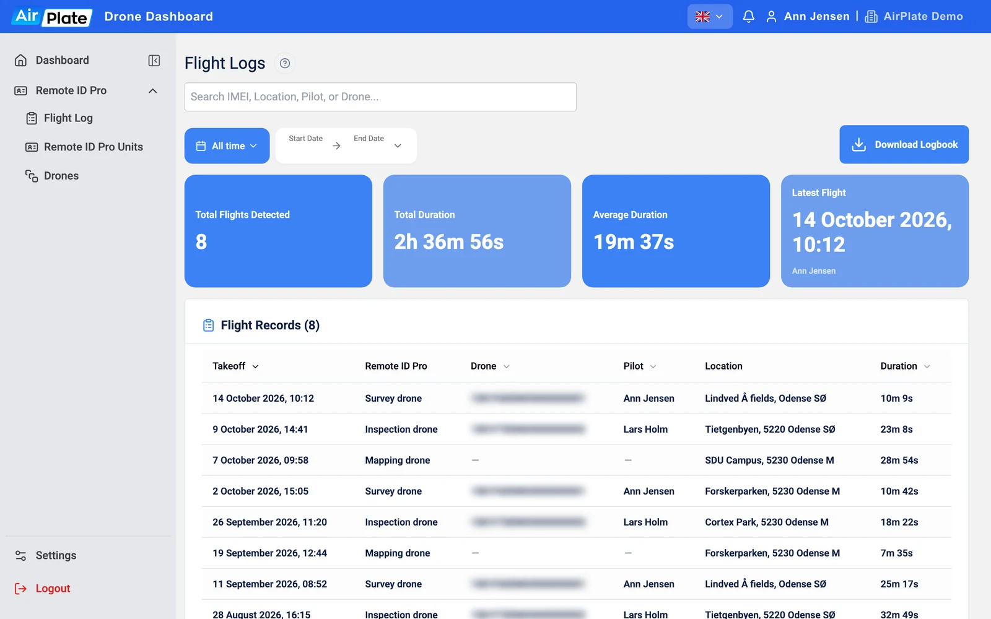Click Cortex Park, 5230 Odense M location
The image size is (991, 619).
tap(767, 522)
